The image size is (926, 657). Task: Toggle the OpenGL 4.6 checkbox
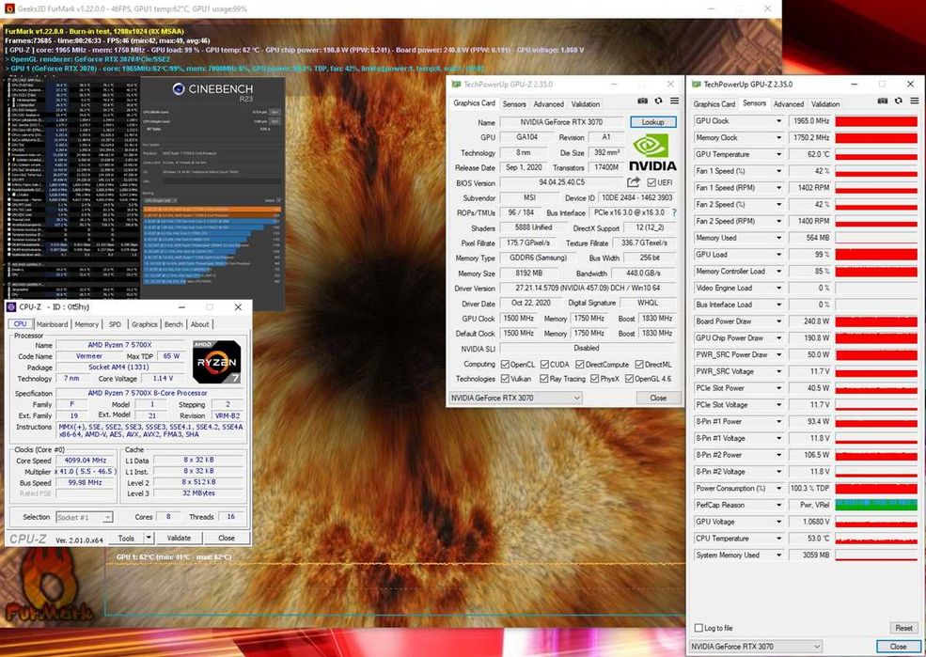click(x=630, y=379)
